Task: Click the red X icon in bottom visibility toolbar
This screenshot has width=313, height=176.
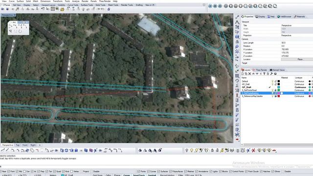Action: coord(253,150)
